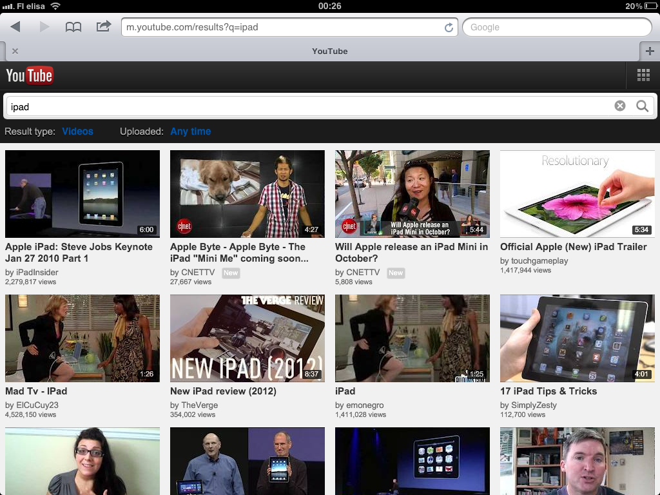Click '2,279,817 views' text
The height and width of the screenshot is (495, 660).
[30, 282]
